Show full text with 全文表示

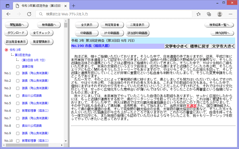point(86,25)
